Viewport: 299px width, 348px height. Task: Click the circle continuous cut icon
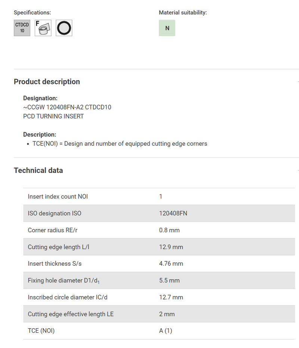[64, 28]
